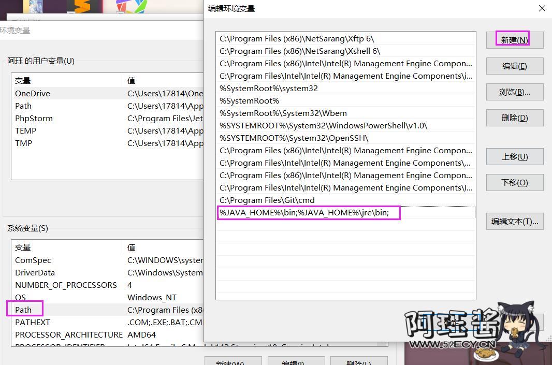552x365 pixels.
Task: Select the OneDrive user variable row
Action: (x=107, y=93)
